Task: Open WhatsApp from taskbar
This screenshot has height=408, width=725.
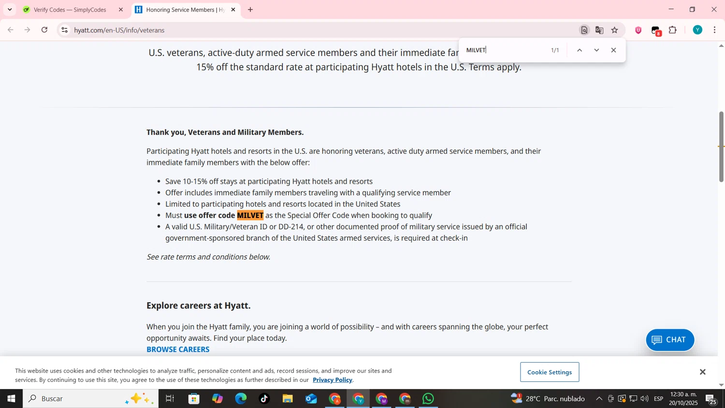Action: (429, 399)
